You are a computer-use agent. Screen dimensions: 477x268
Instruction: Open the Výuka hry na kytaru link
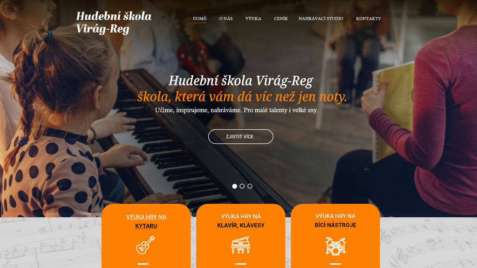[x=146, y=221]
